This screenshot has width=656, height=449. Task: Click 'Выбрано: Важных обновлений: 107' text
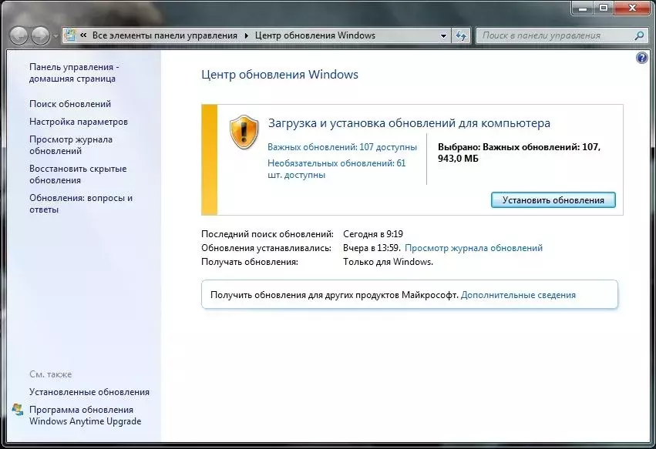[x=519, y=147]
